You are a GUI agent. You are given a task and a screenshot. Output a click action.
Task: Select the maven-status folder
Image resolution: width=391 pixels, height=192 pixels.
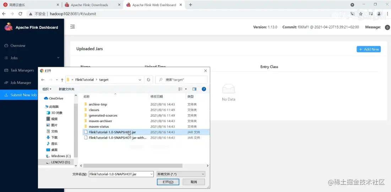pos(99,127)
